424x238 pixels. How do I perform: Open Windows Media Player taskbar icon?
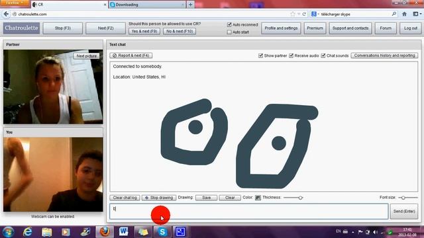(66, 232)
